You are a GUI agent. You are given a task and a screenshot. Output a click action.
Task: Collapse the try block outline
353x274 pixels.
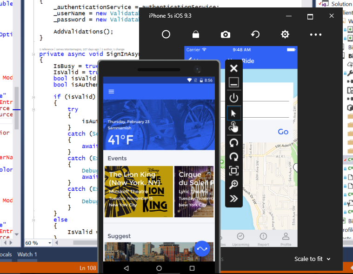pos(33,110)
